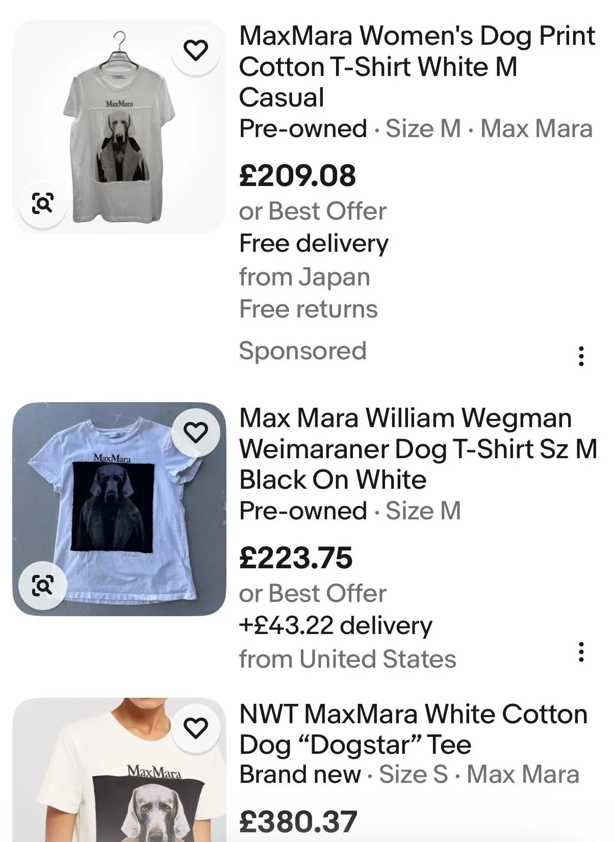This screenshot has height=842, width=615.
Task: Tap the Free returns text
Action: click(309, 309)
